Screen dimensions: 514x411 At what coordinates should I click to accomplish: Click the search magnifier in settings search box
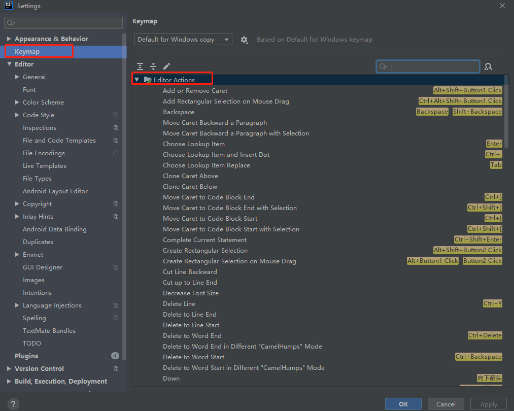tap(11, 23)
